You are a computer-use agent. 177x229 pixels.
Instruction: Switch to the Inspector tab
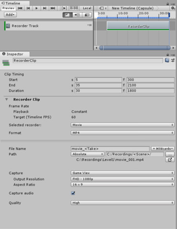click(15, 54)
